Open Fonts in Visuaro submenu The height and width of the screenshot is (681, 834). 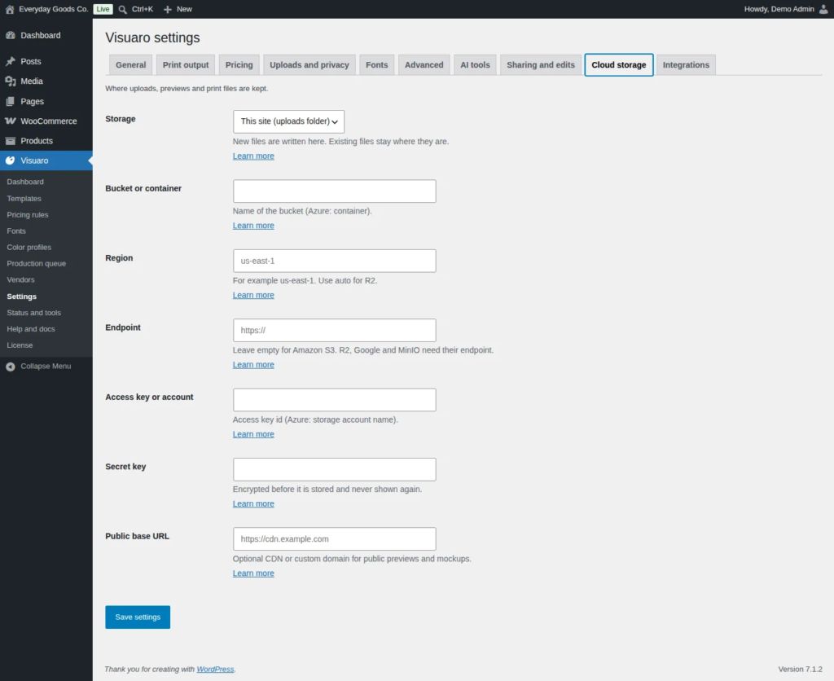(16, 231)
